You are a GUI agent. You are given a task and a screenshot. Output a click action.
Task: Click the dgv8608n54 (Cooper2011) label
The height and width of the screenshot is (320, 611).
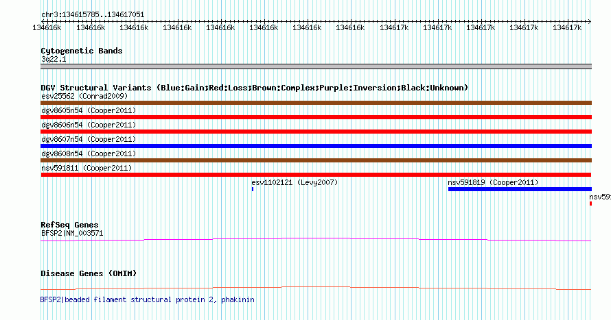click(89, 153)
